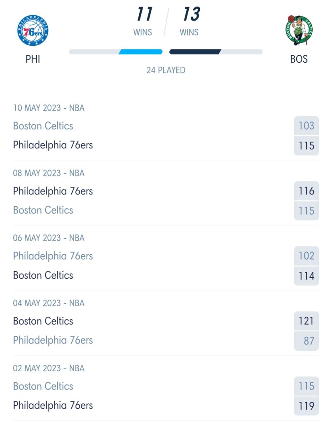
Task: Click the 116 score for Philadelphia
Action: [x=307, y=191]
